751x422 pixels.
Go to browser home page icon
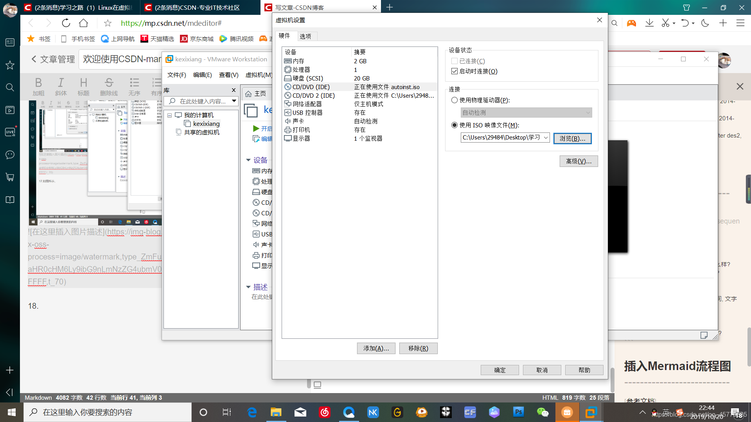[83, 23]
